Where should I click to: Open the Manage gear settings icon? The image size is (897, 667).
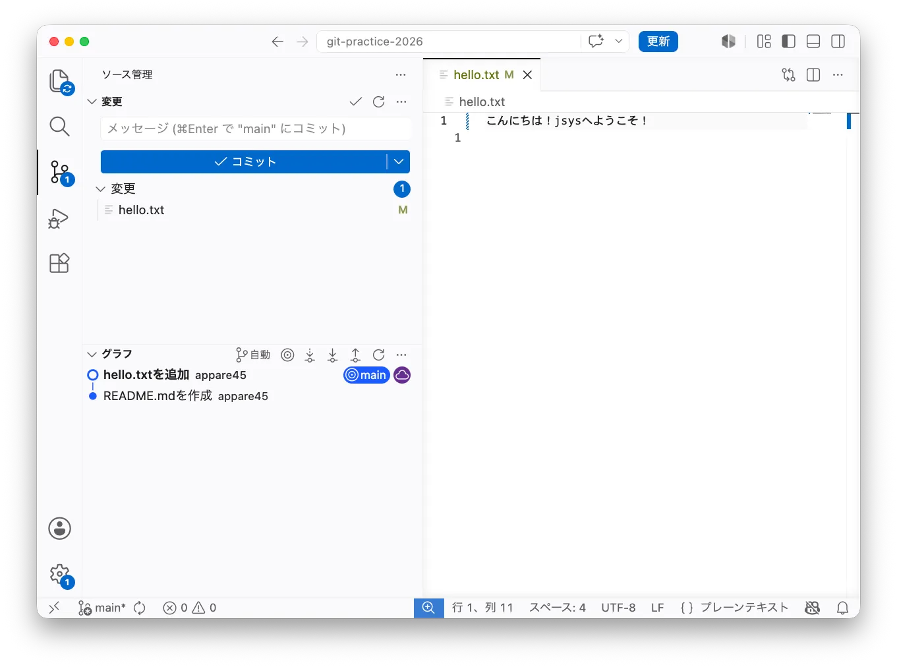[x=61, y=575]
